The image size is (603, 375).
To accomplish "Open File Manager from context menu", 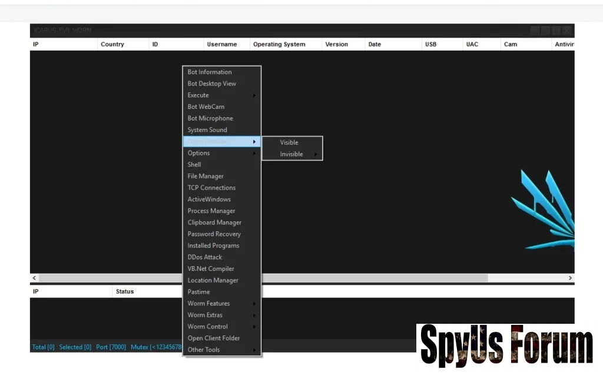I will [206, 176].
